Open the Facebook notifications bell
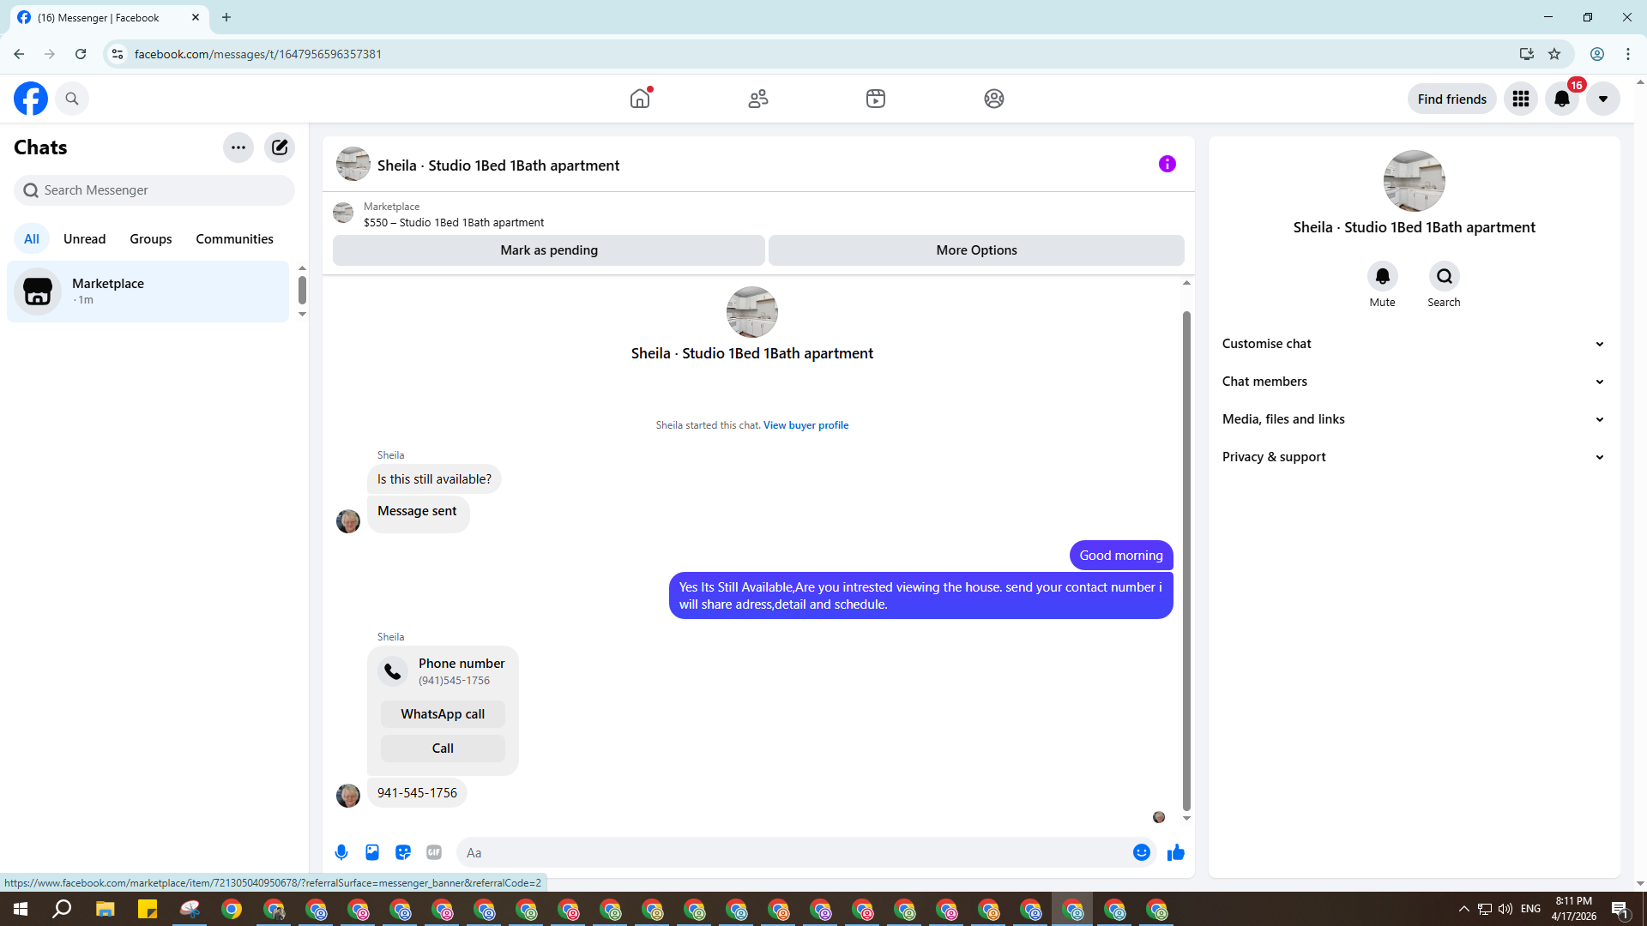Viewport: 1647px width, 926px height. pyautogui.click(x=1562, y=99)
